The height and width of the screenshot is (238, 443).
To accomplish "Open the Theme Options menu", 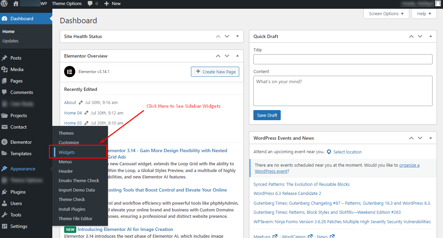I will (67, 4).
